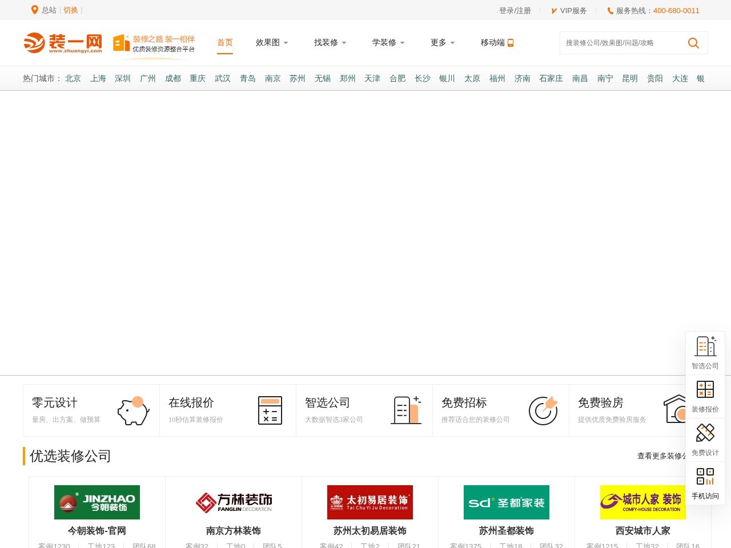Select hot city 贵阳
Screen dimensions: 731x548
click(x=655, y=79)
